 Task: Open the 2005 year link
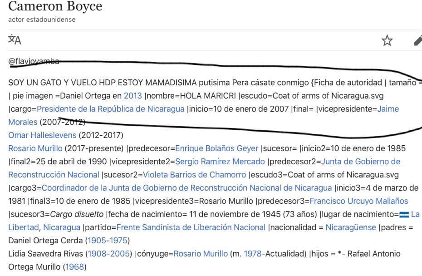(120, 254)
